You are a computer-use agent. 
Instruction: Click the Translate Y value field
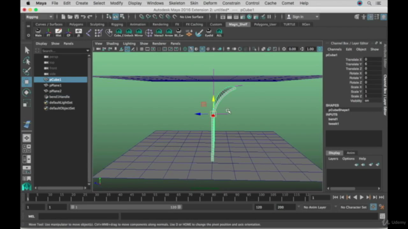pyautogui.click(x=372, y=64)
